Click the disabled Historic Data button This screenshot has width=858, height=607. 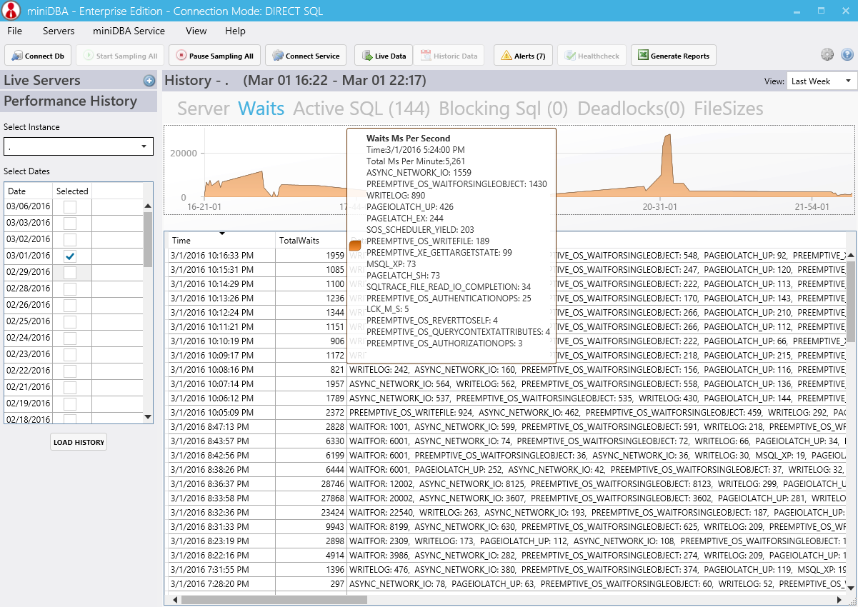pyautogui.click(x=449, y=56)
